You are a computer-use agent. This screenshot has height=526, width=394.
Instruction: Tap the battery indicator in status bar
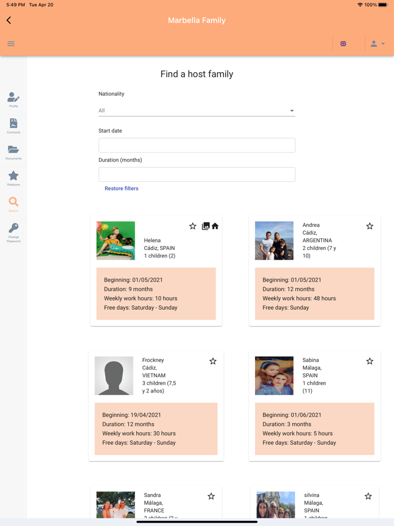[x=383, y=5]
